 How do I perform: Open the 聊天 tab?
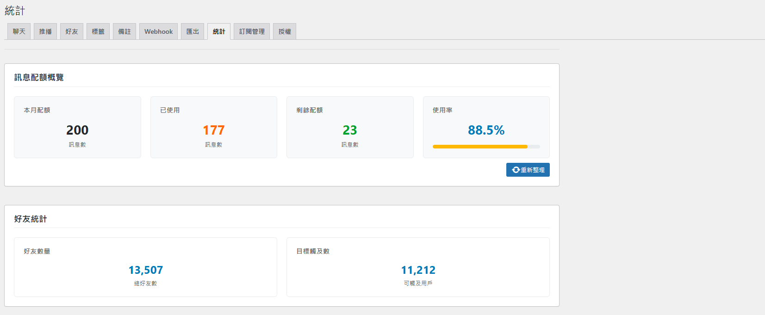click(x=19, y=31)
